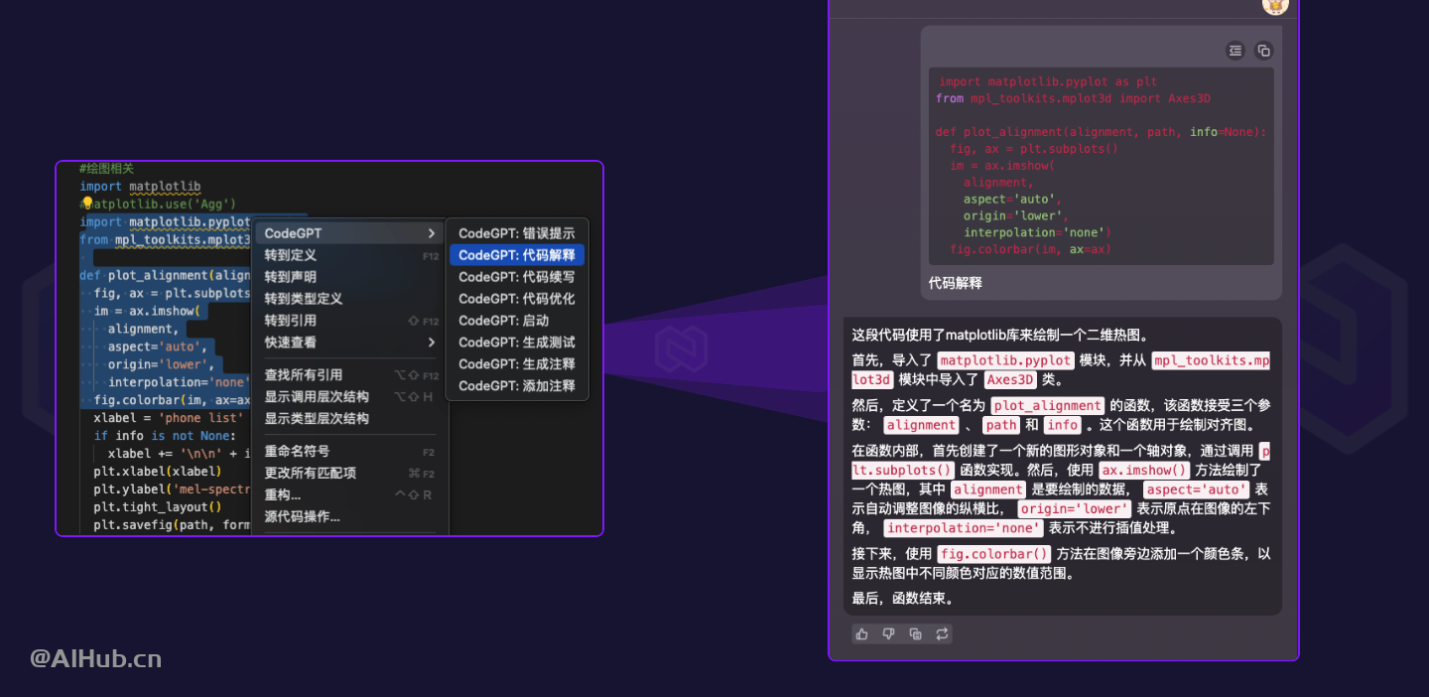Screen dimensions: 1429x697
Task: Choose 重命名符号 from the context menu
Action: coord(349,452)
